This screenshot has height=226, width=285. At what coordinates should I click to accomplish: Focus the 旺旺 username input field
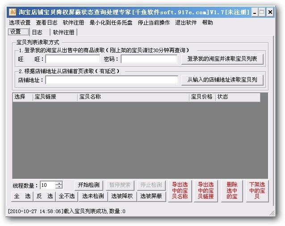click(73, 59)
